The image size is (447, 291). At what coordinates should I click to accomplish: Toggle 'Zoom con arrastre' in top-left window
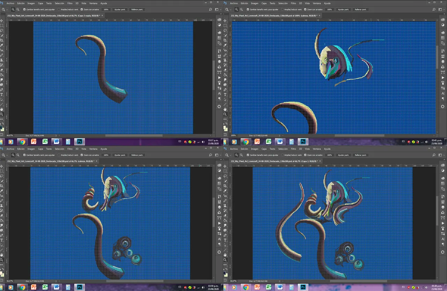pos(82,9)
